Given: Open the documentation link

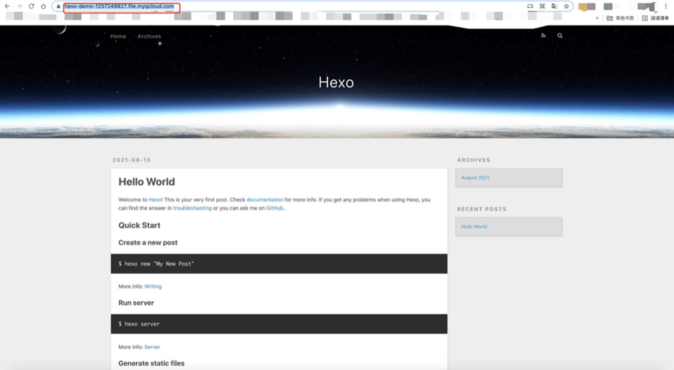Looking at the screenshot, I should click(265, 200).
